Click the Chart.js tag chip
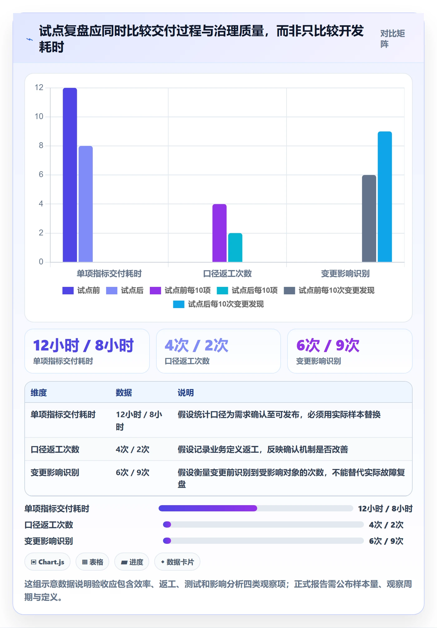Viewport: 437px width, 628px height. point(47,562)
